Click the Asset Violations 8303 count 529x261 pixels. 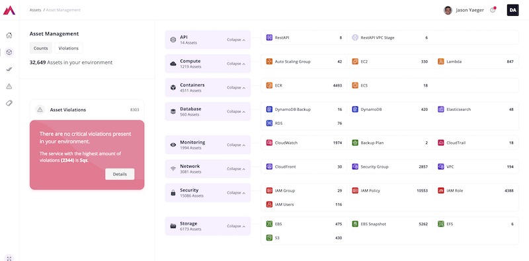pyautogui.click(x=135, y=110)
